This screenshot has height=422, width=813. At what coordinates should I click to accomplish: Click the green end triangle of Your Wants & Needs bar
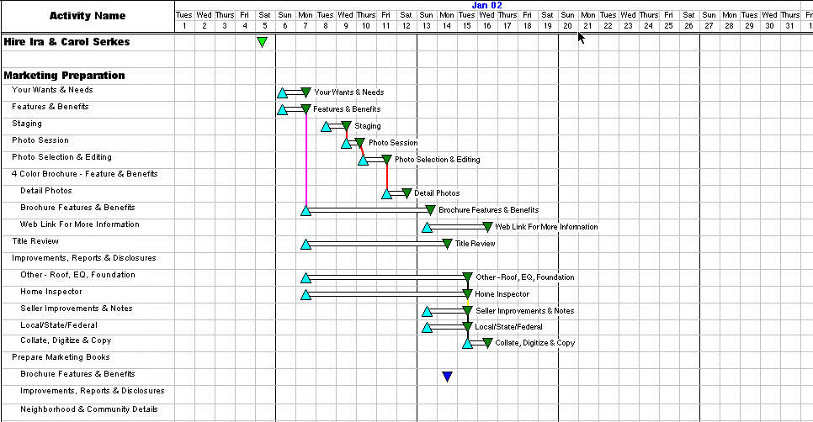306,92
